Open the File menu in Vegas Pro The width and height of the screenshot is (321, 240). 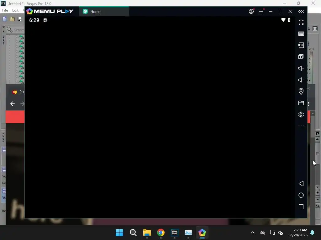[5, 10]
